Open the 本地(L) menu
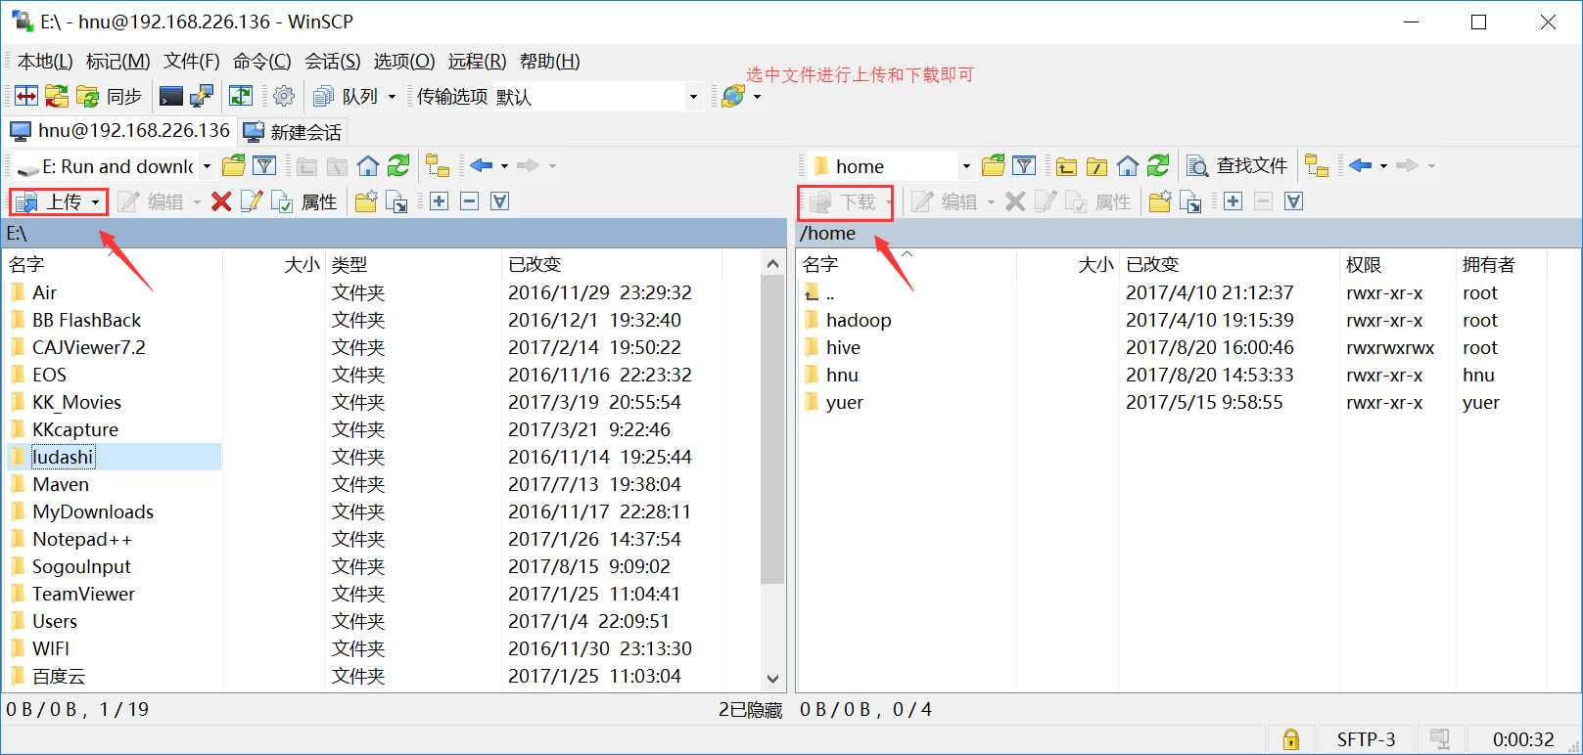Viewport: 1583px width, 755px height. click(45, 62)
